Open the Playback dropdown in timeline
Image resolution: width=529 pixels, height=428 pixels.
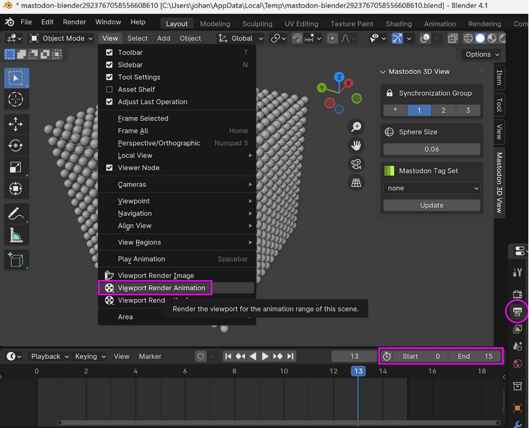(x=49, y=356)
